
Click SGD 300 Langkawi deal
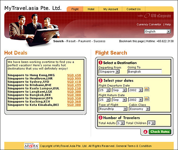point(74,92)
